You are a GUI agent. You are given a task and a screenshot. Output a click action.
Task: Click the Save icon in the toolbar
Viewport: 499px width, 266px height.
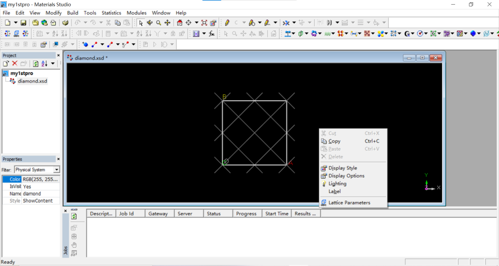click(23, 23)
